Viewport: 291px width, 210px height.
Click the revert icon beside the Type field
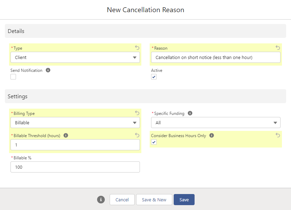coord(137,48)
